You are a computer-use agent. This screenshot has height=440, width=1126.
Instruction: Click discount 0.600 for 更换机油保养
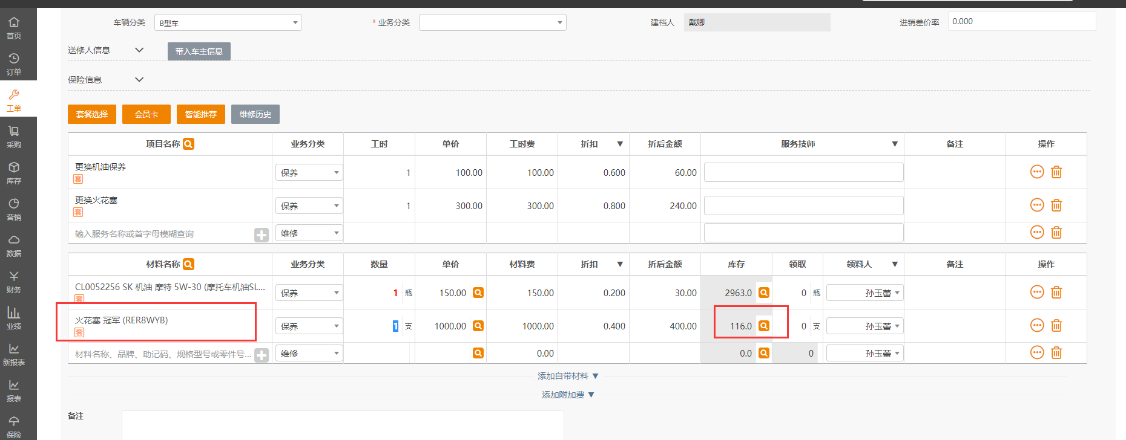(614, 173)
